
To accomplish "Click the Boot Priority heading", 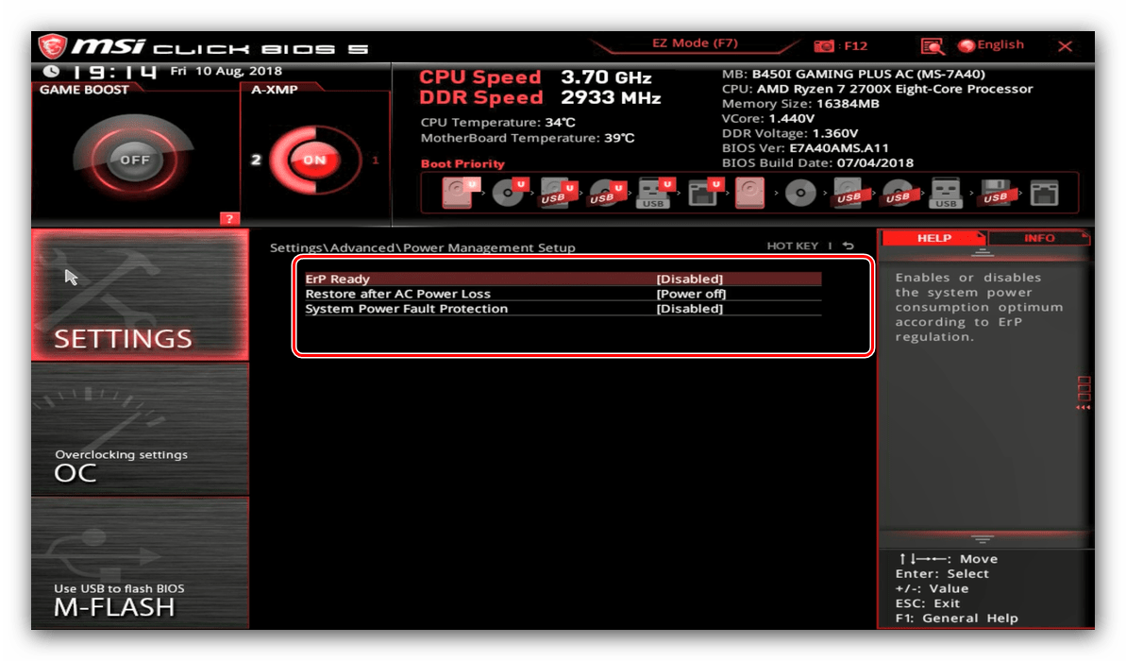I will pos(462,163).
